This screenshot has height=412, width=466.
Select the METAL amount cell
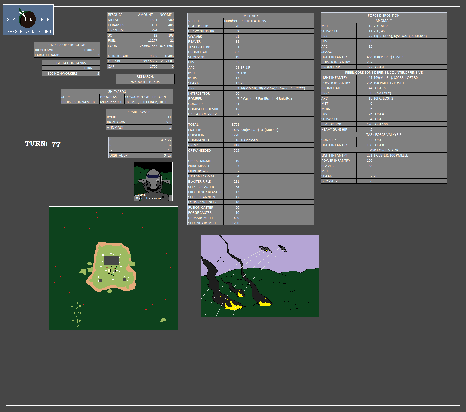(x=148, y=20)
